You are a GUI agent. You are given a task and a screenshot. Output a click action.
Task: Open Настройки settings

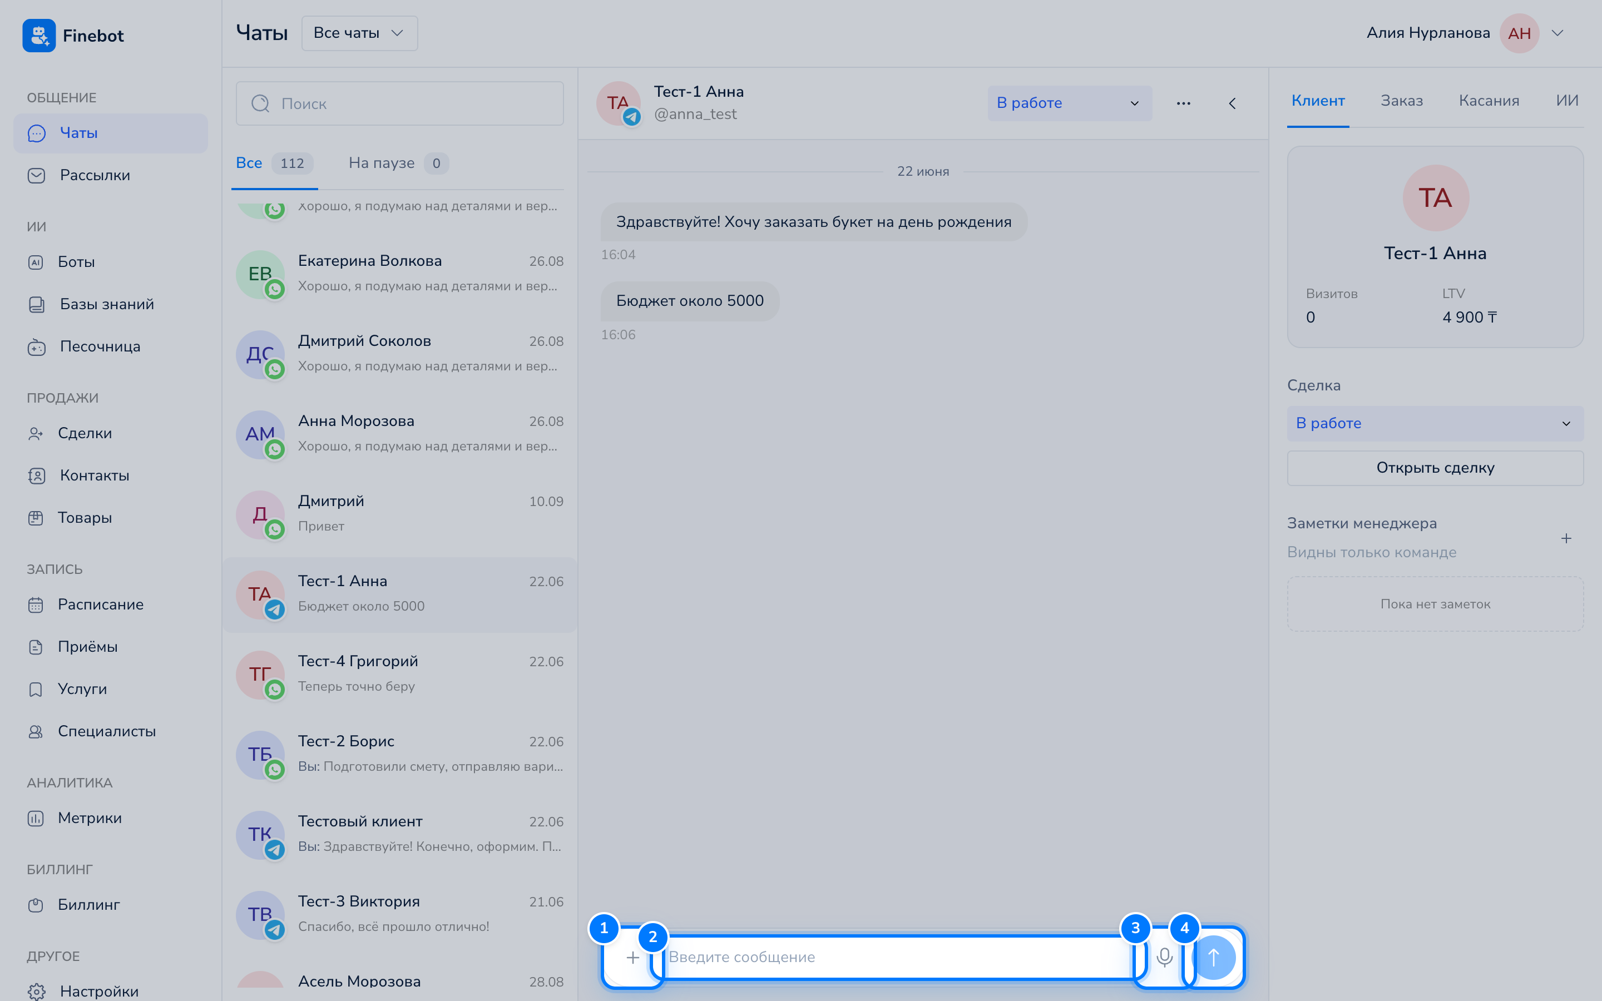click(x=111, y=991)
